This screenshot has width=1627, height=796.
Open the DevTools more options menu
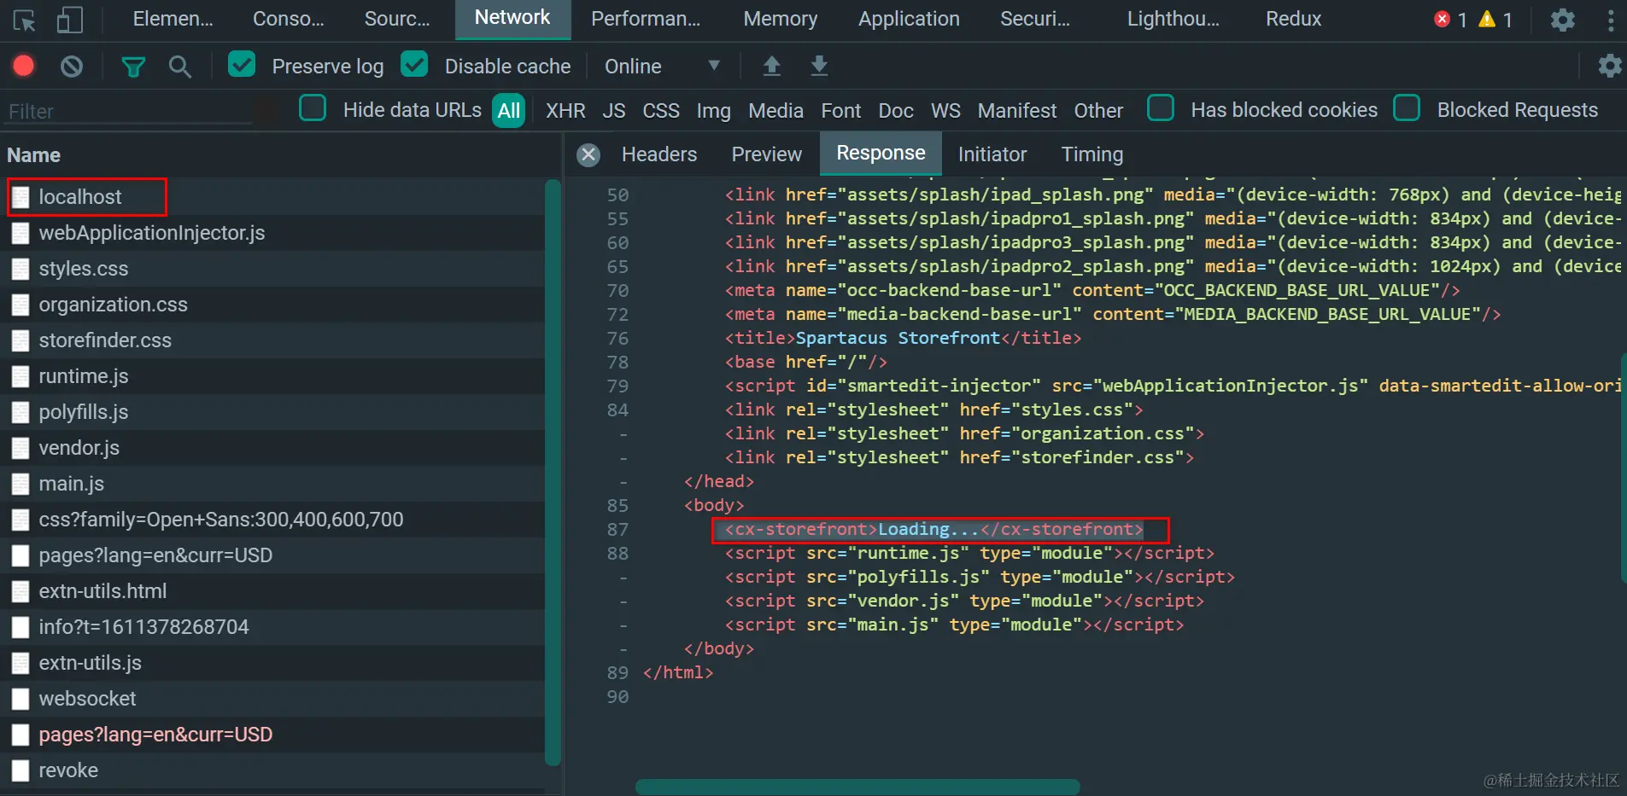pos(1611,20)
